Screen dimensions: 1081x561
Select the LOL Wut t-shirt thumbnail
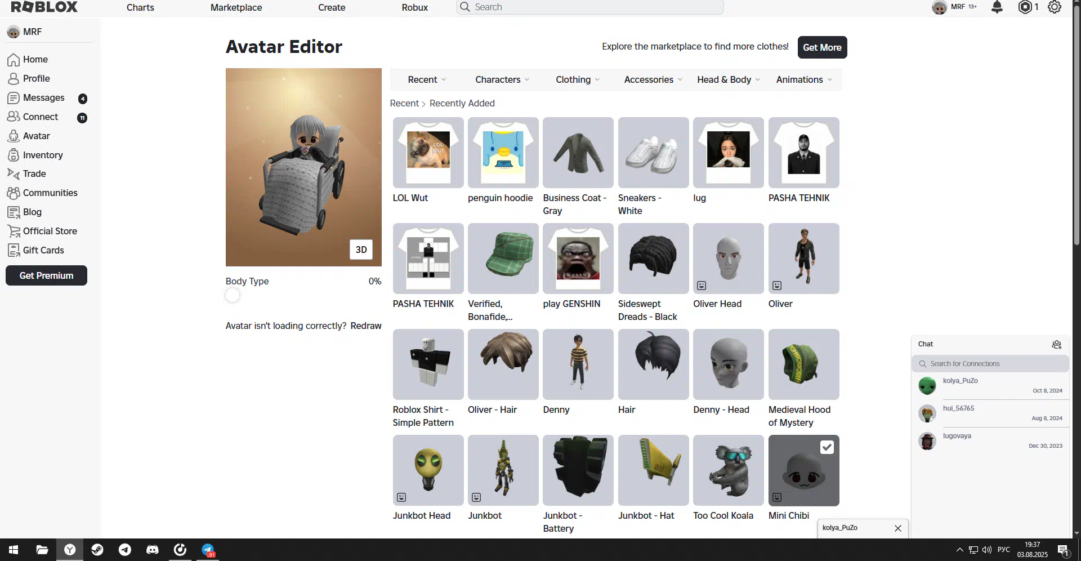428,153
